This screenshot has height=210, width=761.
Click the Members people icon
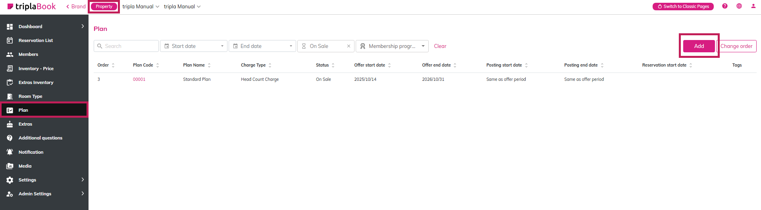pyautogui.click(x=10, y=54)
